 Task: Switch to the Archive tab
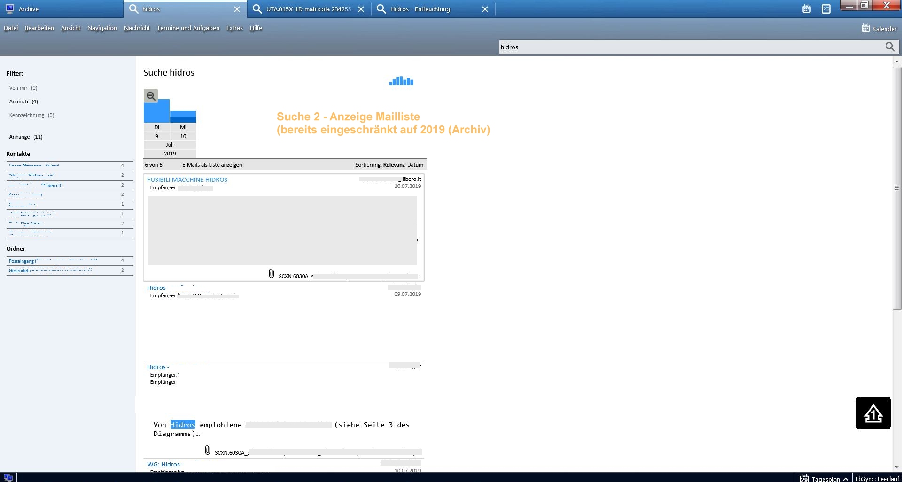coord(62,9)
